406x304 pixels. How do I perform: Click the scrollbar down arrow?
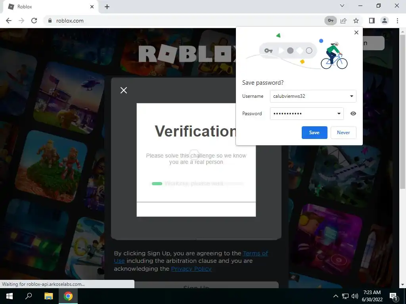(402, 284)
